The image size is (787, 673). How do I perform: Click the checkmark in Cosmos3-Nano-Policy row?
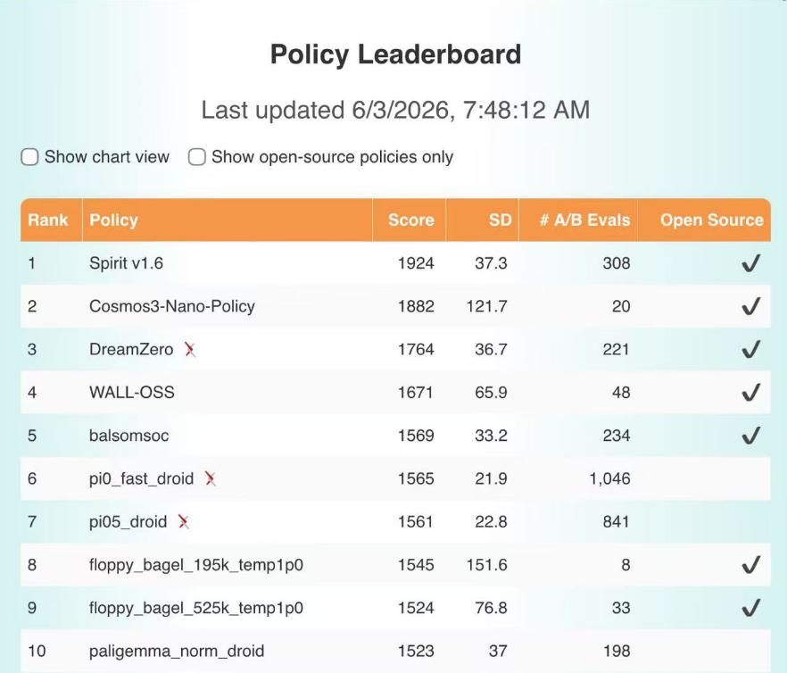[751, 306]
